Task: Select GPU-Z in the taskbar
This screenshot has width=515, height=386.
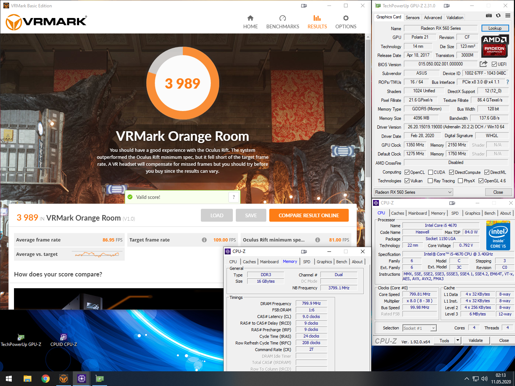Action: click(100, 379)
